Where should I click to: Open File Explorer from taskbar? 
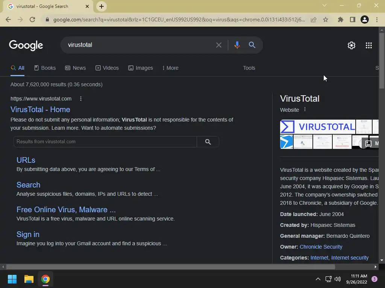pos(29,279)
